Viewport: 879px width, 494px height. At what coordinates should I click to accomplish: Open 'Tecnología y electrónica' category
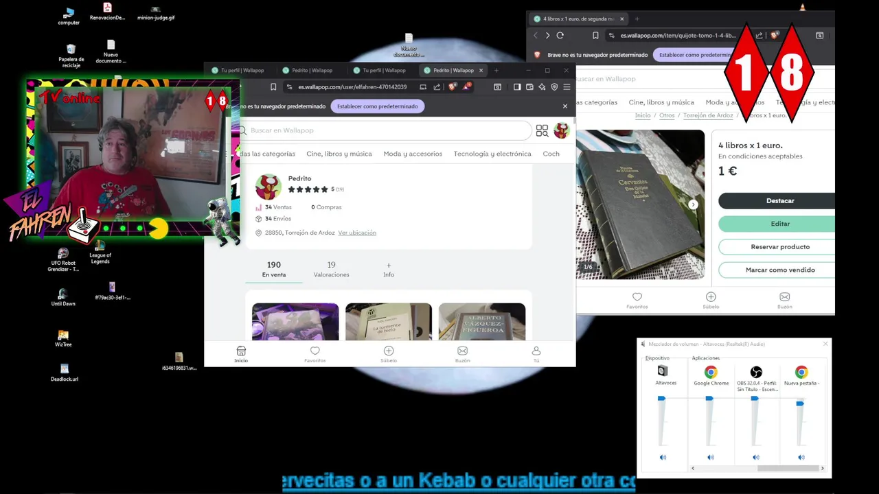click(x=492, y=154)
